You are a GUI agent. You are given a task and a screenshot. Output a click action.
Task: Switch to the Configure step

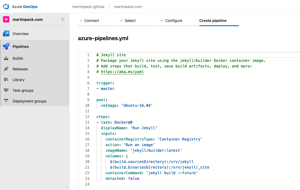[178, 21]
